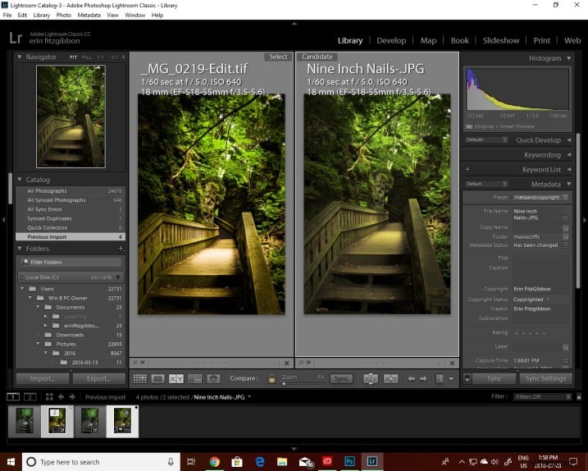The width and height of the screenshot is (588, 471).
Task: Open the Metadata menu
Action: 89,15
